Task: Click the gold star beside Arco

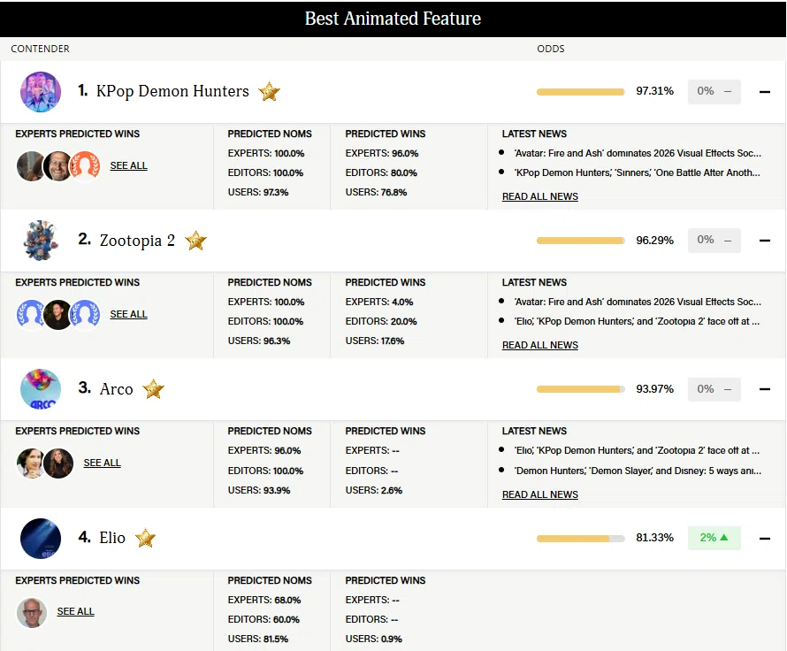Action: point(153,389)
